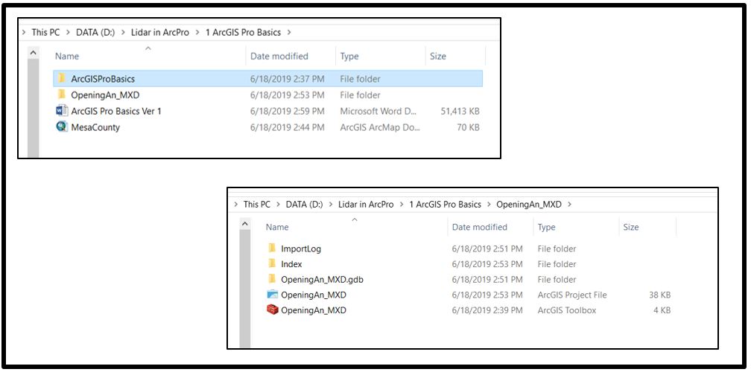The image size is (751, 372).
Task: Select the ArcGISProBasics folder name
Action: (103, 79)
